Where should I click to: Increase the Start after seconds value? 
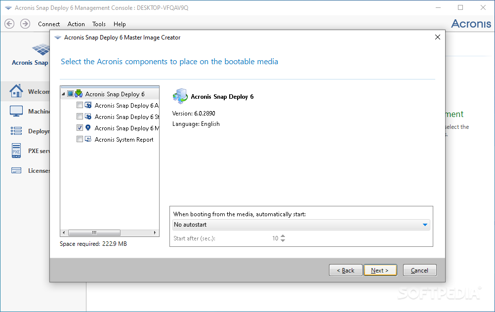[283, 236]
